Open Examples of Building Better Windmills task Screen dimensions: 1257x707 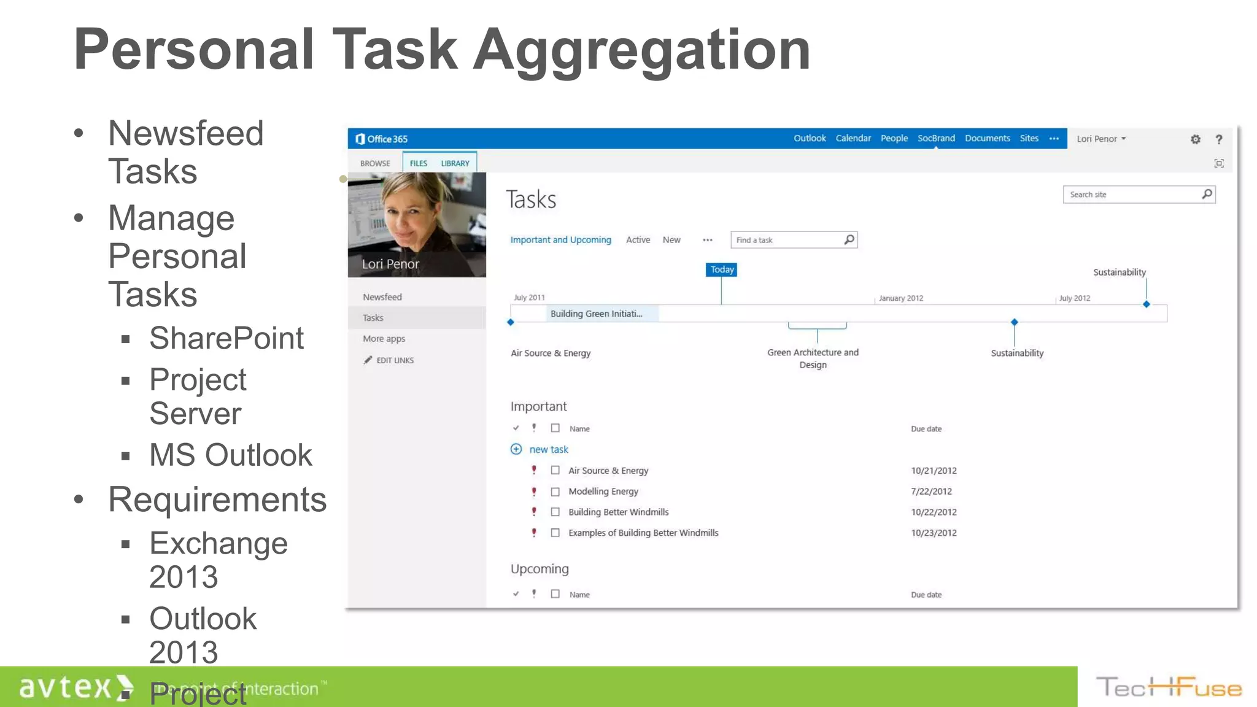[643, 533]
